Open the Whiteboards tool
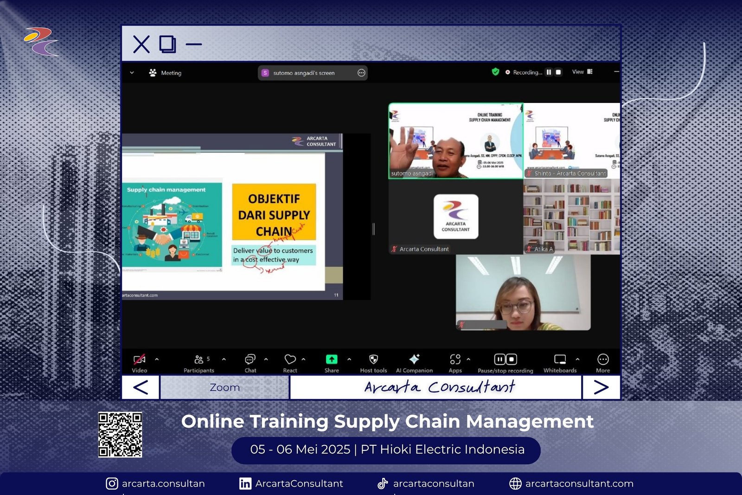The image size is (742, 495). pos(560,360)
